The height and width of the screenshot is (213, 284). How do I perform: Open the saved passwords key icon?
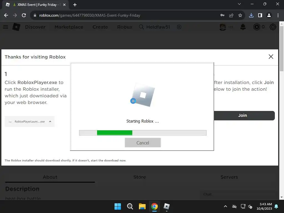click(x=222, y=16)
